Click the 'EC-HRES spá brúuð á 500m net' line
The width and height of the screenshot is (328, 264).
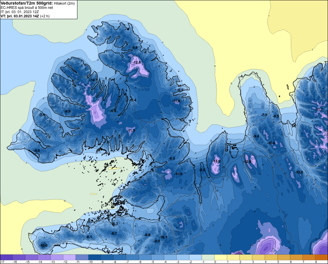[27, 8]
